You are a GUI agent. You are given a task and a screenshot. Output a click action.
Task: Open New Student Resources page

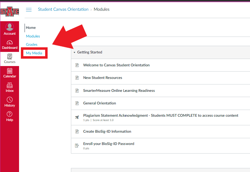(x=103, y=78)
